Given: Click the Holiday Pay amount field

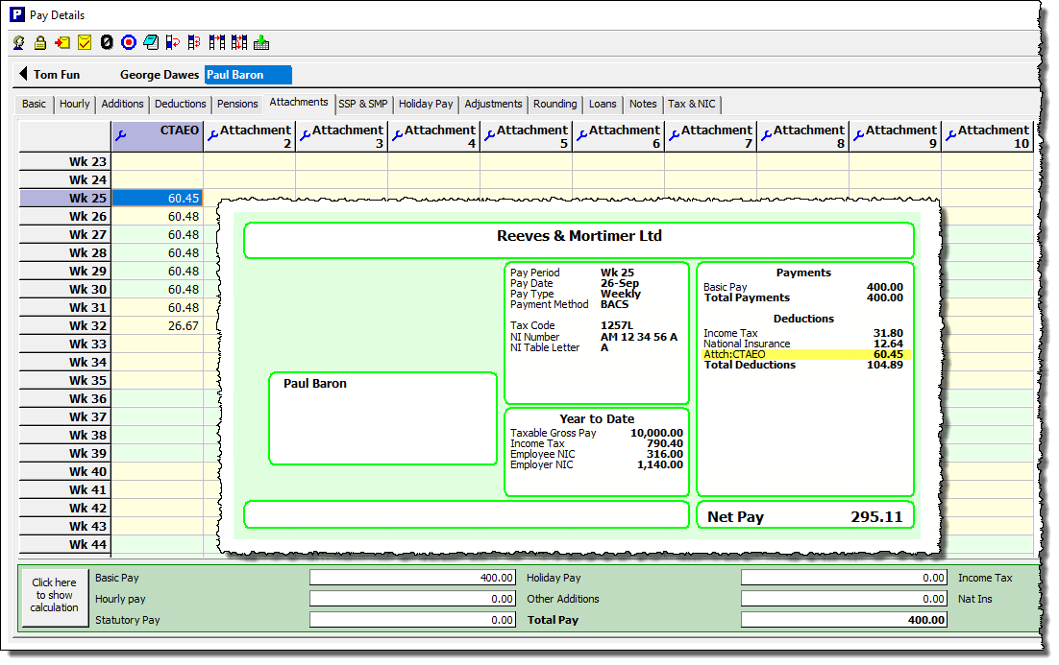Looking at the screenshot, I should (845, 578).
